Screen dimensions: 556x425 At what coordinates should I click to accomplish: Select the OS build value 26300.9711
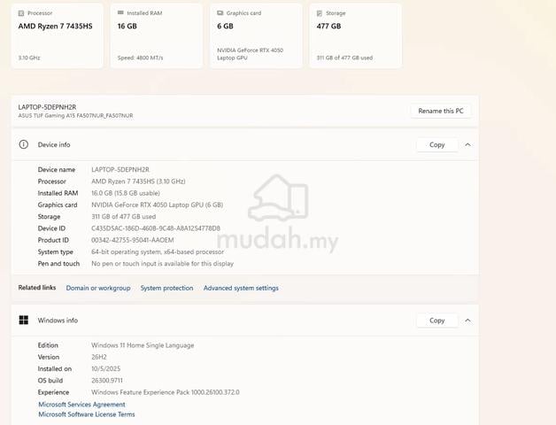(x=107, y=381)
